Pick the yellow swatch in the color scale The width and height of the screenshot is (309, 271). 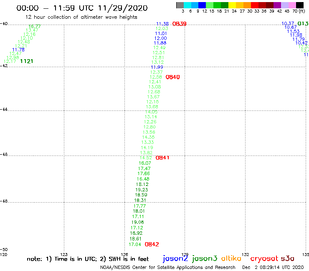click(x=232, y=5)
